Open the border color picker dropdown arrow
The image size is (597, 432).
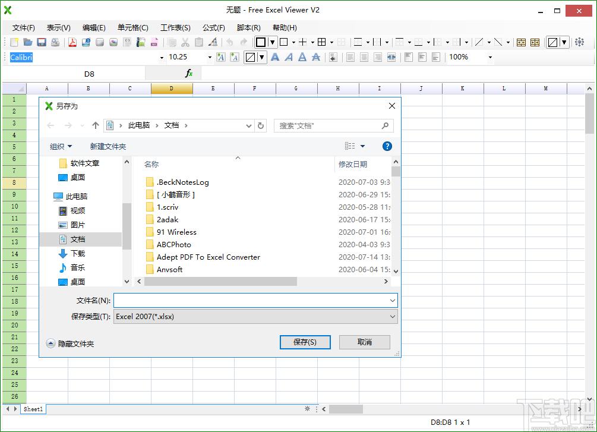[272, 42]
